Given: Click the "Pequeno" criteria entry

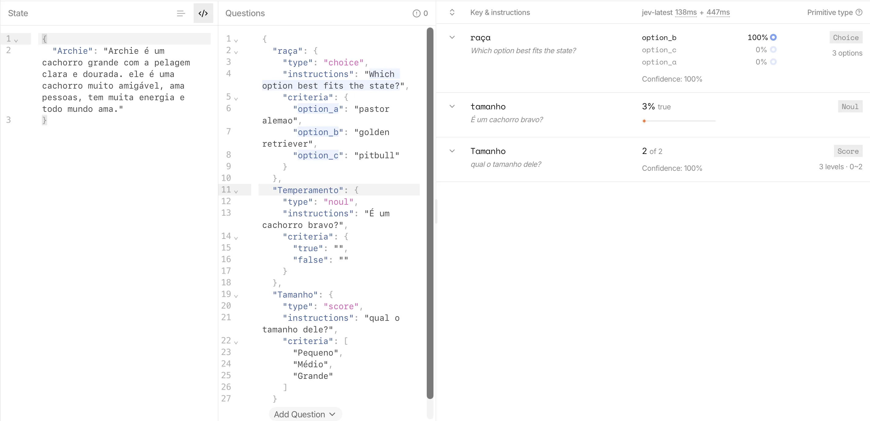Looking at the screenshot, I should [315, 353].
